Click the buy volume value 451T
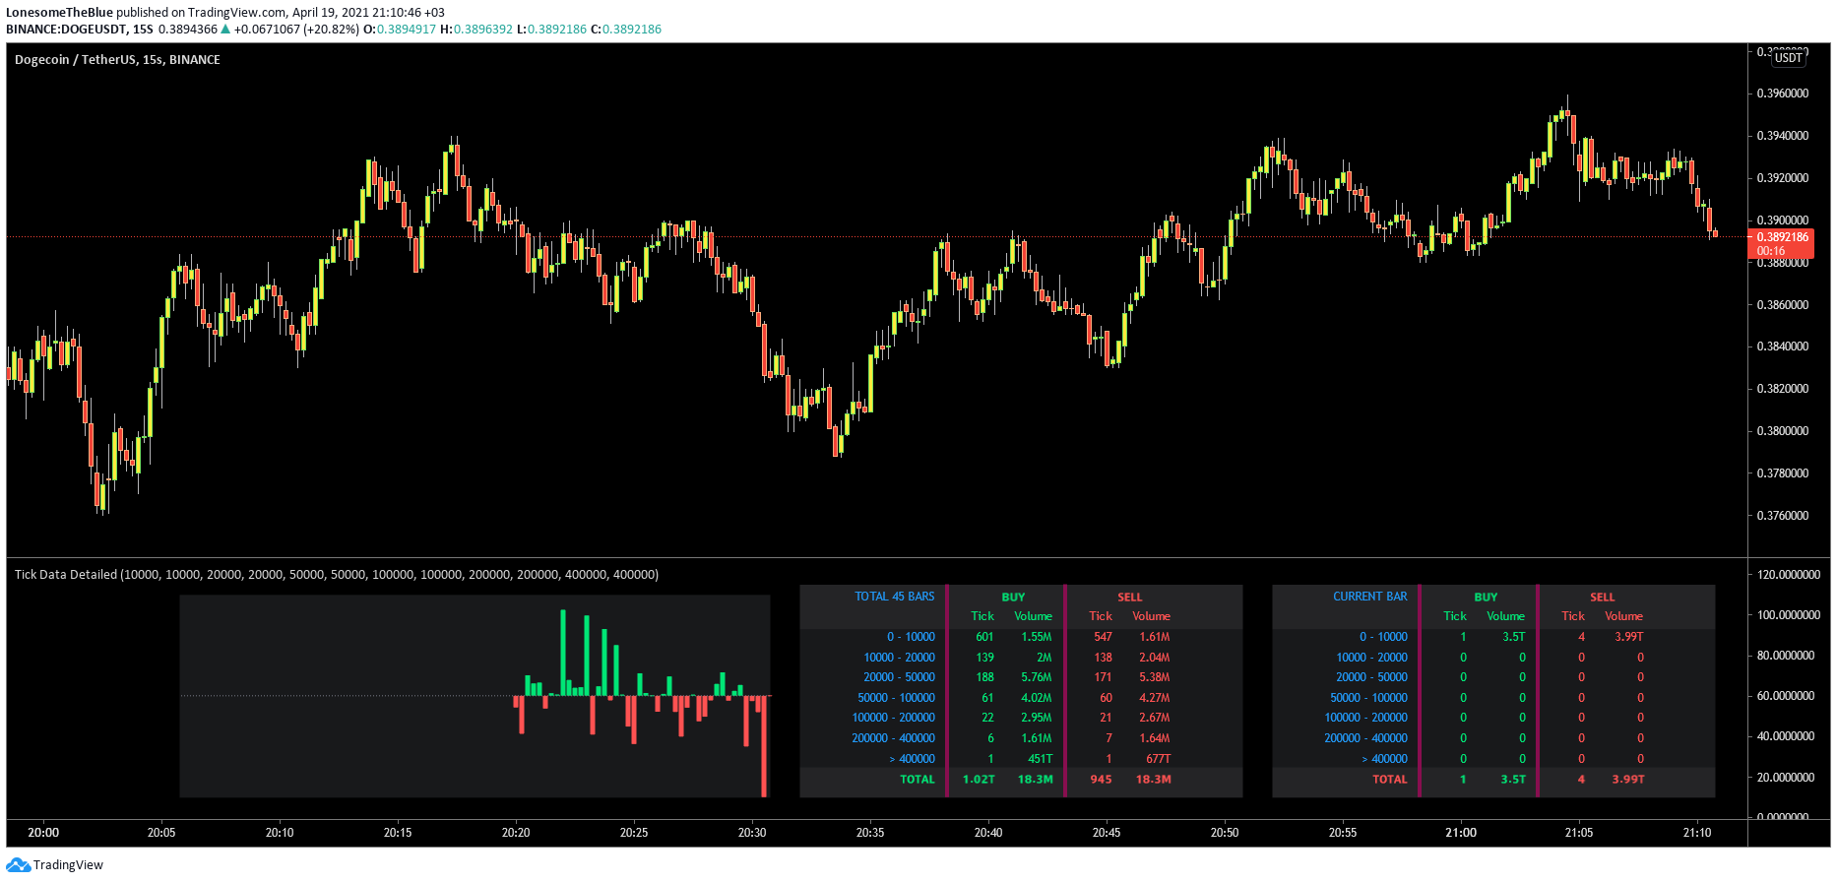 tap(1041, 759)
